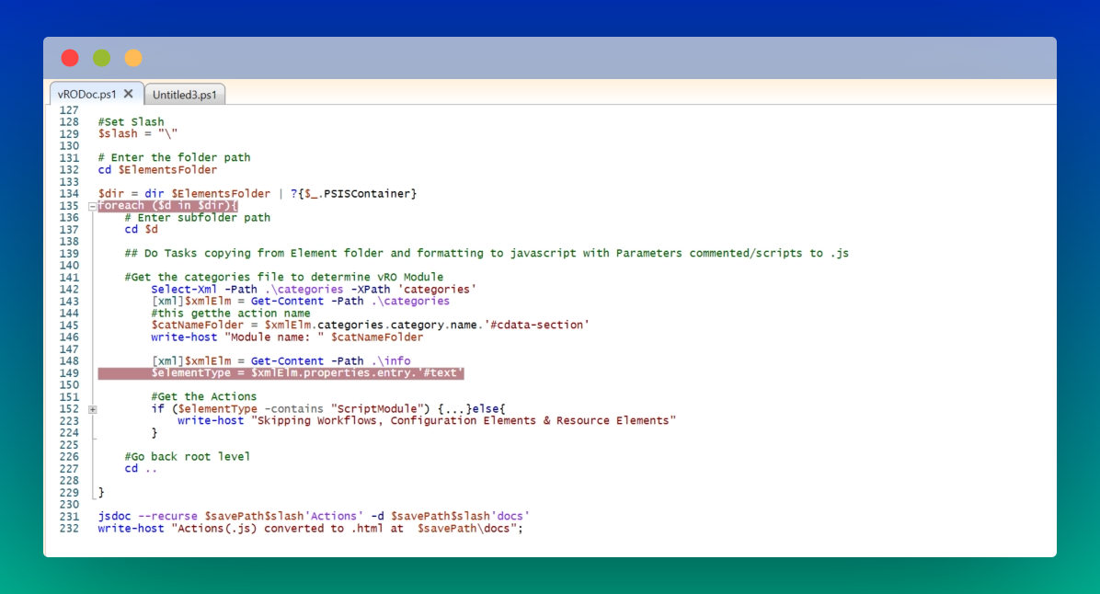Expand the folded if statement at line 152
Viewport: 1100px width, 594px height.
click(90, 408)
